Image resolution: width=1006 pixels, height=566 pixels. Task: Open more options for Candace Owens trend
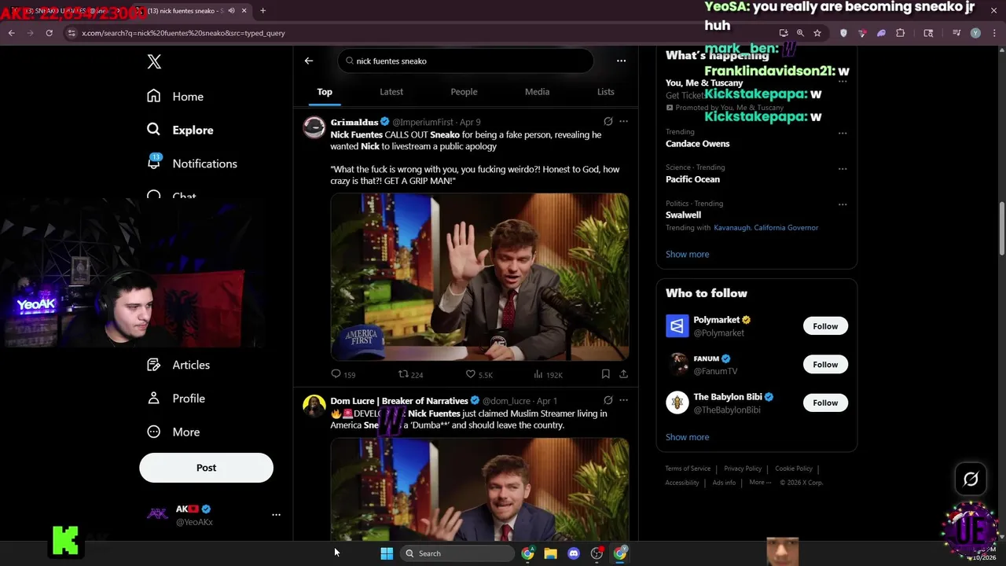[x=843, y=133]
